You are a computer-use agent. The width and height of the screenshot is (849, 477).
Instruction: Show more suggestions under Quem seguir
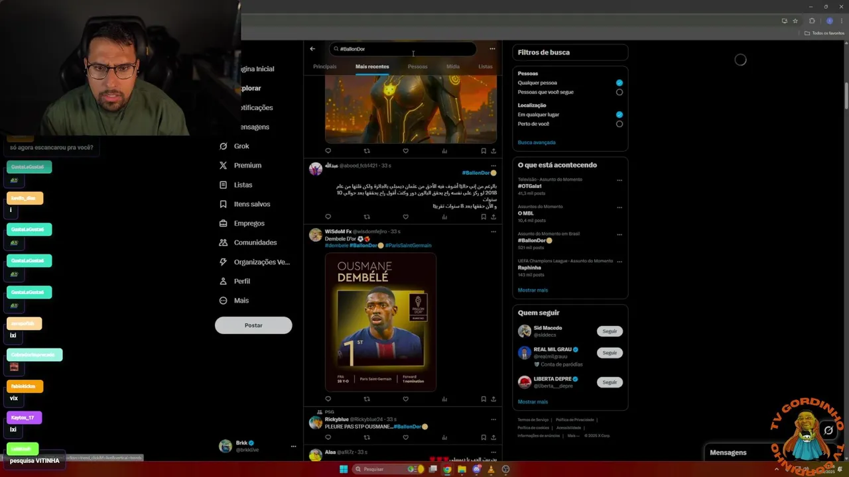click(533, 402)
